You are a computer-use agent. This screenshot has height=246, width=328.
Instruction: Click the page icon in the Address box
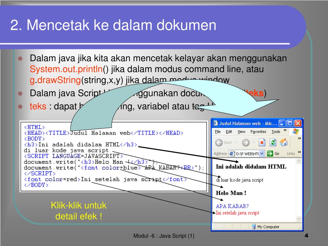click(232, 154)
